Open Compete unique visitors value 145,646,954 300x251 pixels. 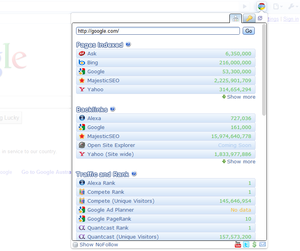(235, 201)
